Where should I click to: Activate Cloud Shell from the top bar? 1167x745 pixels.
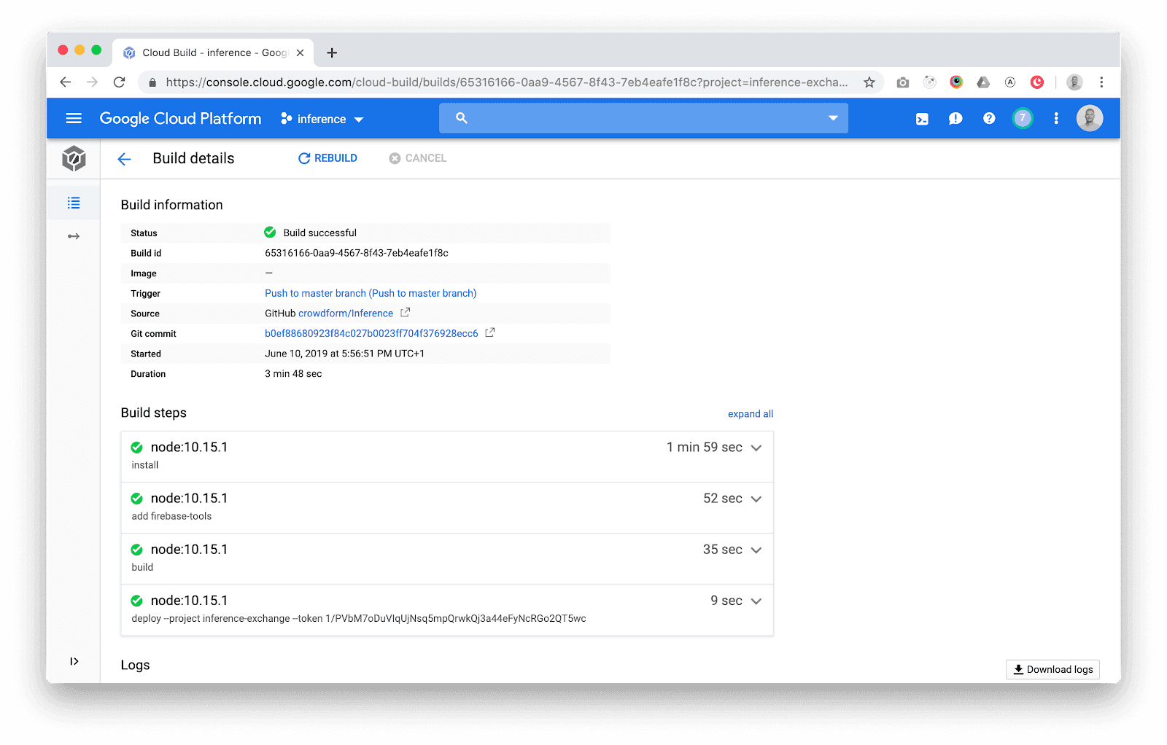coord(922,118)
